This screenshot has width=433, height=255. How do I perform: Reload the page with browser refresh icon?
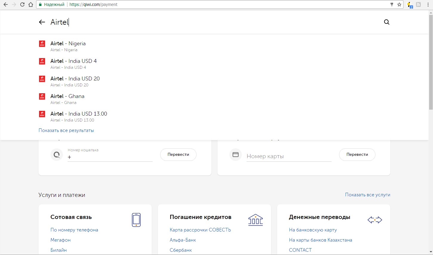22,4
